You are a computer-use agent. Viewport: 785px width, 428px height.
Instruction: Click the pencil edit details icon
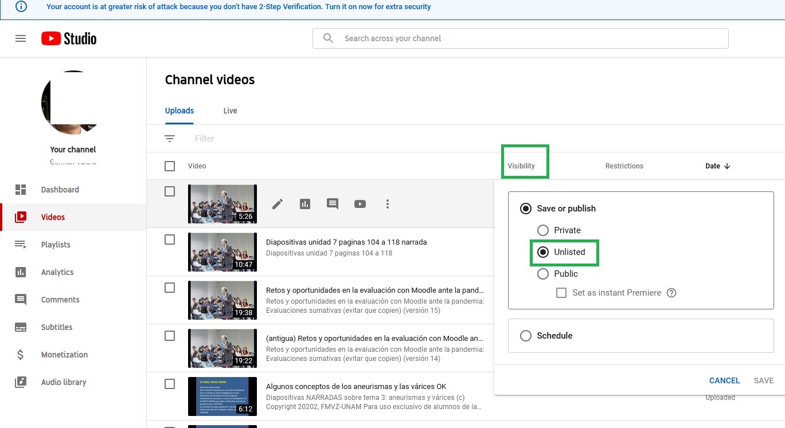pyautogui.click(x=278, y=204)
